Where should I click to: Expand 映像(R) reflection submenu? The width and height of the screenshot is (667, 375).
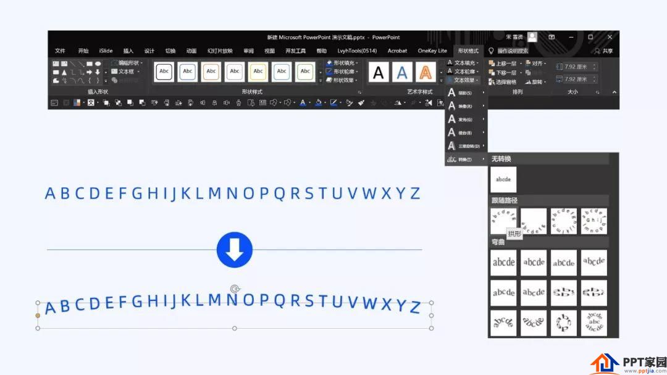click(x=466, y=106)
